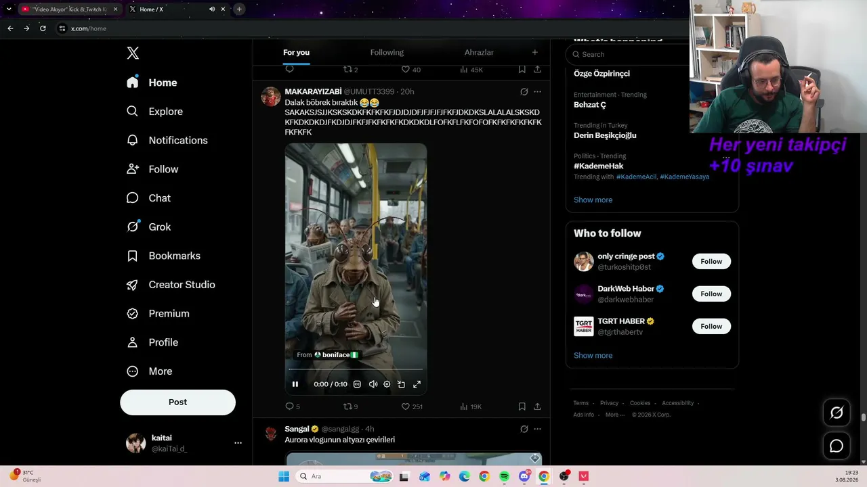
Task: Open kaitai account menu dots
Action: point(238,443)
